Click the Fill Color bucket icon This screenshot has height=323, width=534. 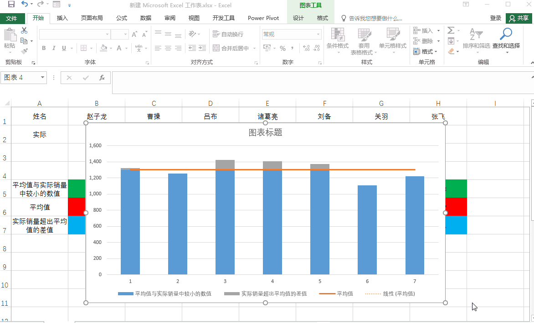pos(104,48)
